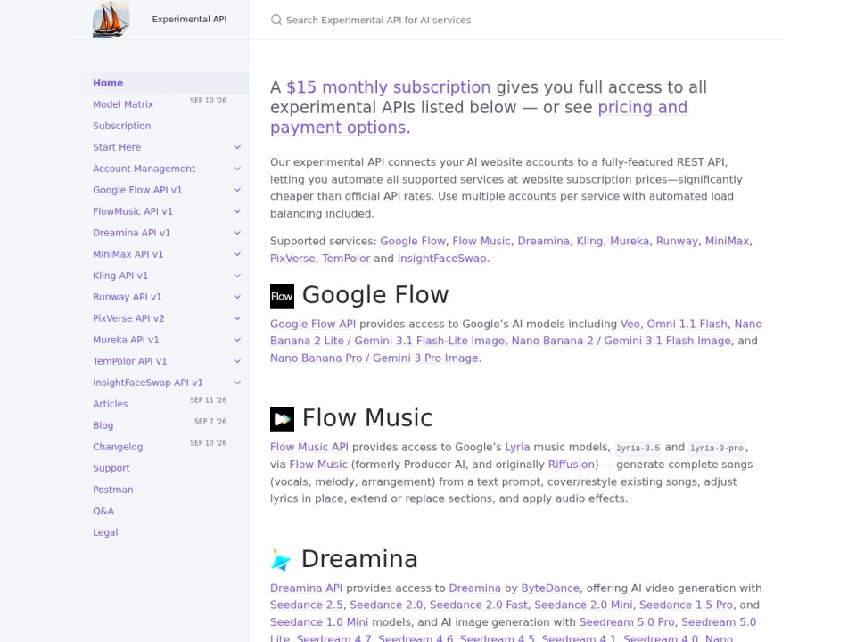Image resolution: width=856 pixels, height=642 pixels.
Task: Open the ByteDance link
Action: (x=550, y=588)
